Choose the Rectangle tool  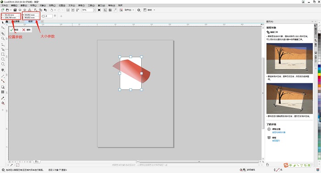tap(3, 54)
